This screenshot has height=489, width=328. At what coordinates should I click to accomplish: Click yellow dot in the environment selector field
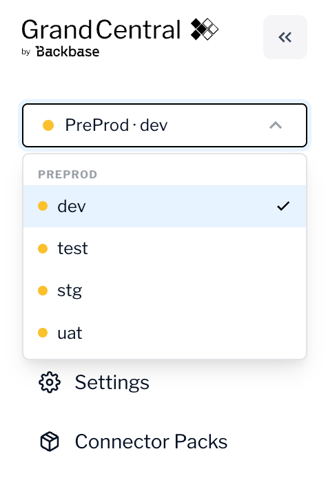click(48, 125)
